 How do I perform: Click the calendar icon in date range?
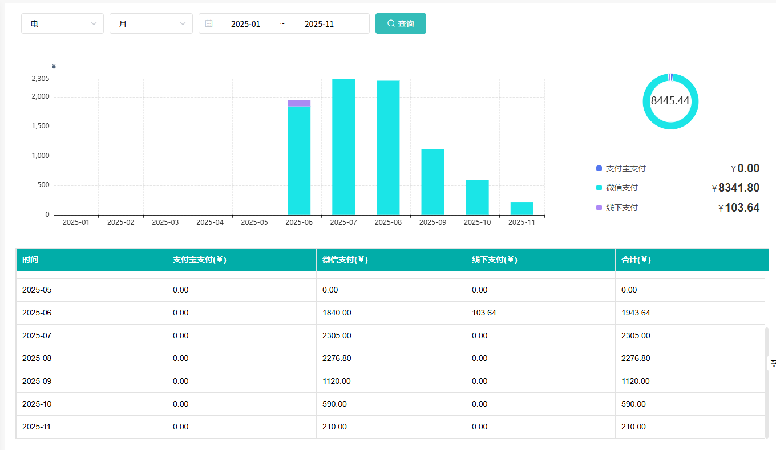pos(209,23)
